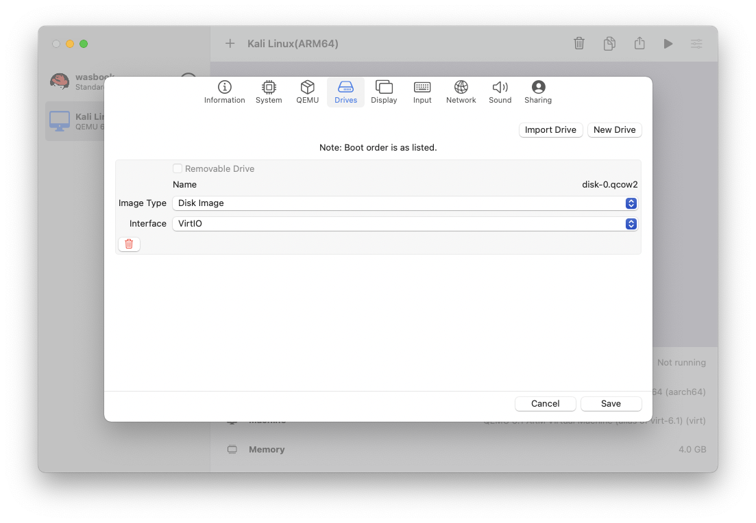Open the Image Type dropdown
Viewport: 756px width, 523px height.
405,203
